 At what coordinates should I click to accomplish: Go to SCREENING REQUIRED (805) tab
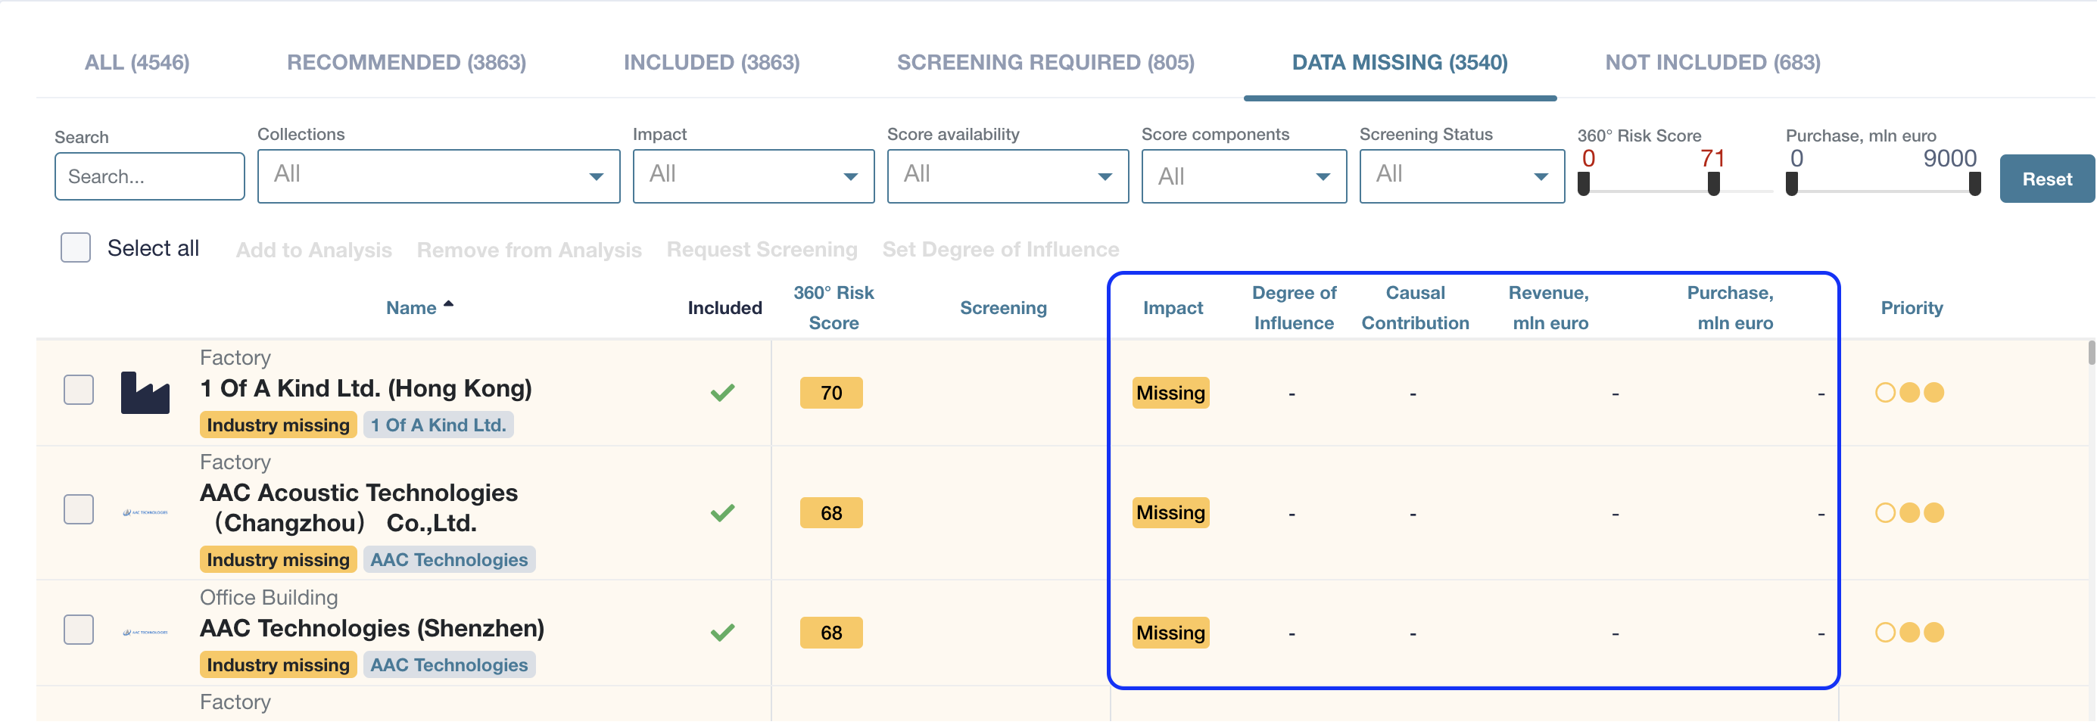click(1045, 63)
